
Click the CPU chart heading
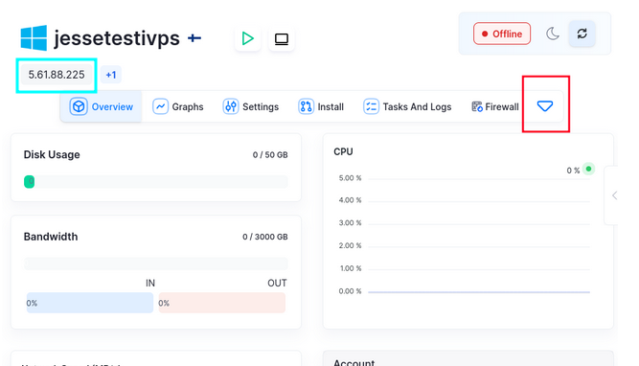click(x=343, y=152)
